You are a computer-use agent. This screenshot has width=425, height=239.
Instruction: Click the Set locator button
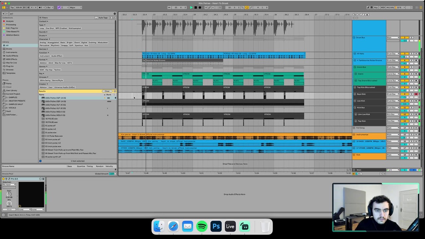[x=356, y=15]
